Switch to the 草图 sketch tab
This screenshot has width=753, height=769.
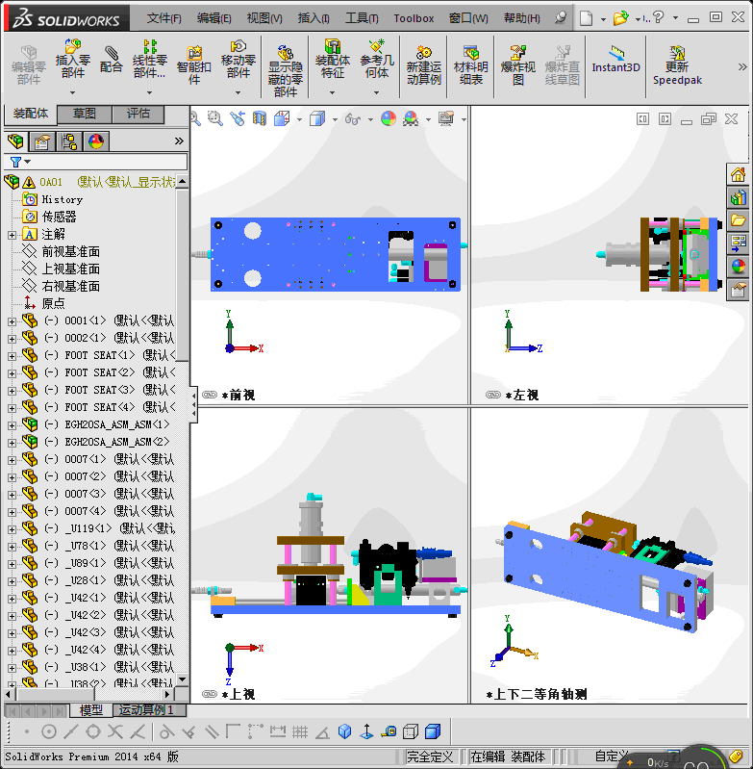pyautogui.click(x=85, y=115)
